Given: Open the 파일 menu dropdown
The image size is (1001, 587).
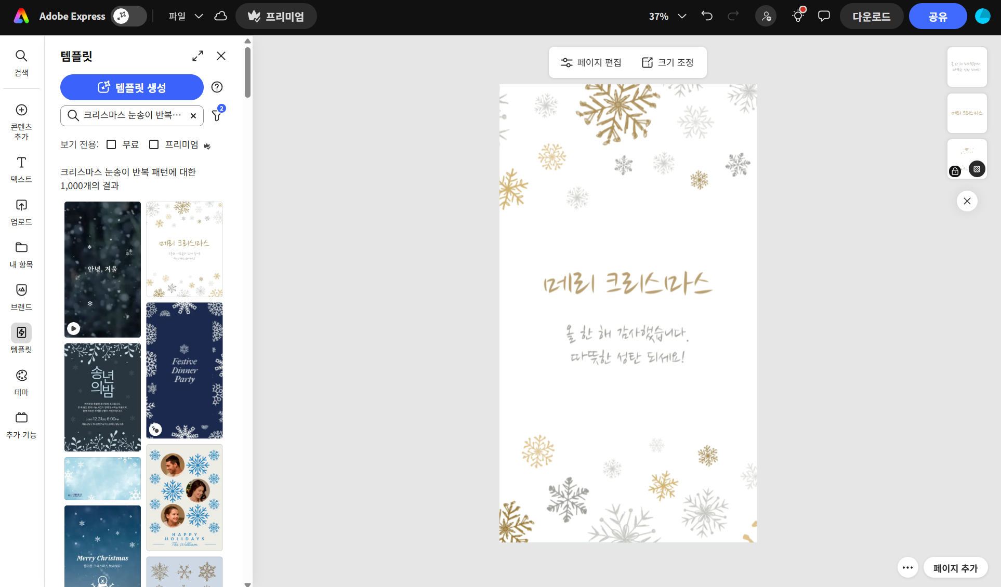Looking at the screenshot, I should coord(185,16).
